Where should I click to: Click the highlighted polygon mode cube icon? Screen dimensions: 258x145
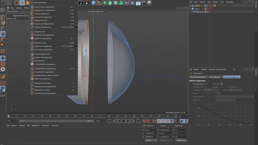coord(3,34)
